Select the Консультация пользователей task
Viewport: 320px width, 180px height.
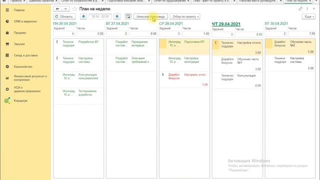(78, 79)
